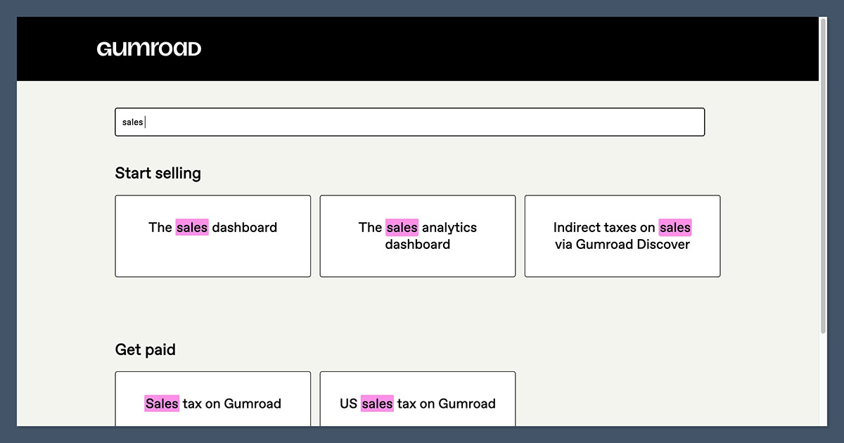844x443 pixels.
Task: Click the "Start selling" section heading
Action: point(158,173)
